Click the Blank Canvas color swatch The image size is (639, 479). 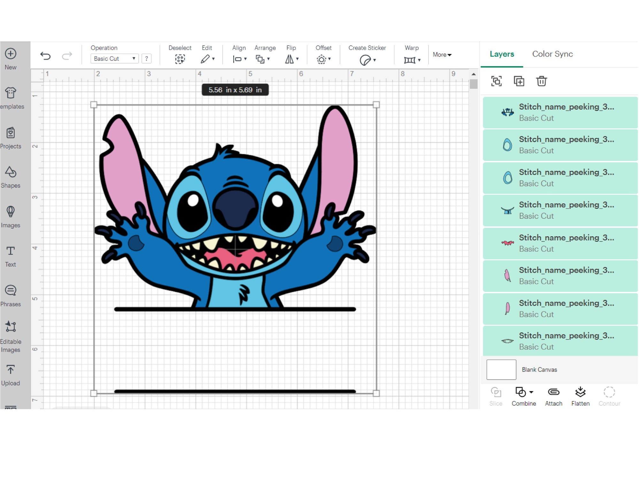pyautogui.click(x=501, y=369)
